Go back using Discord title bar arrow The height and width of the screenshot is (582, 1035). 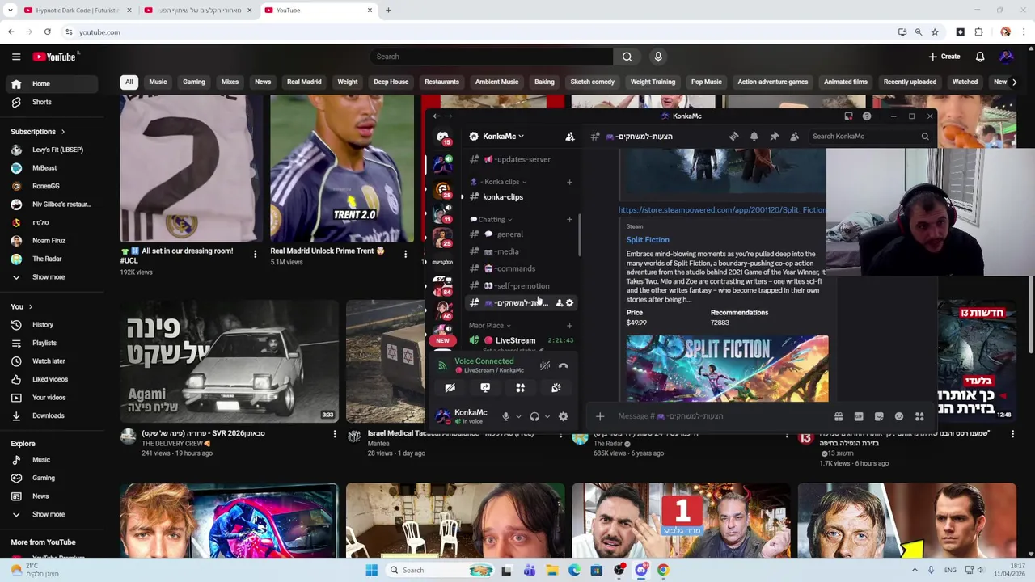tap(437, 116)
